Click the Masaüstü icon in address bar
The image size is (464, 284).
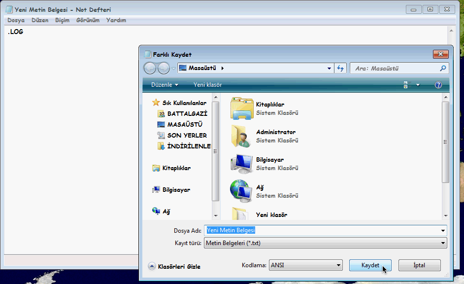(183, 68)
